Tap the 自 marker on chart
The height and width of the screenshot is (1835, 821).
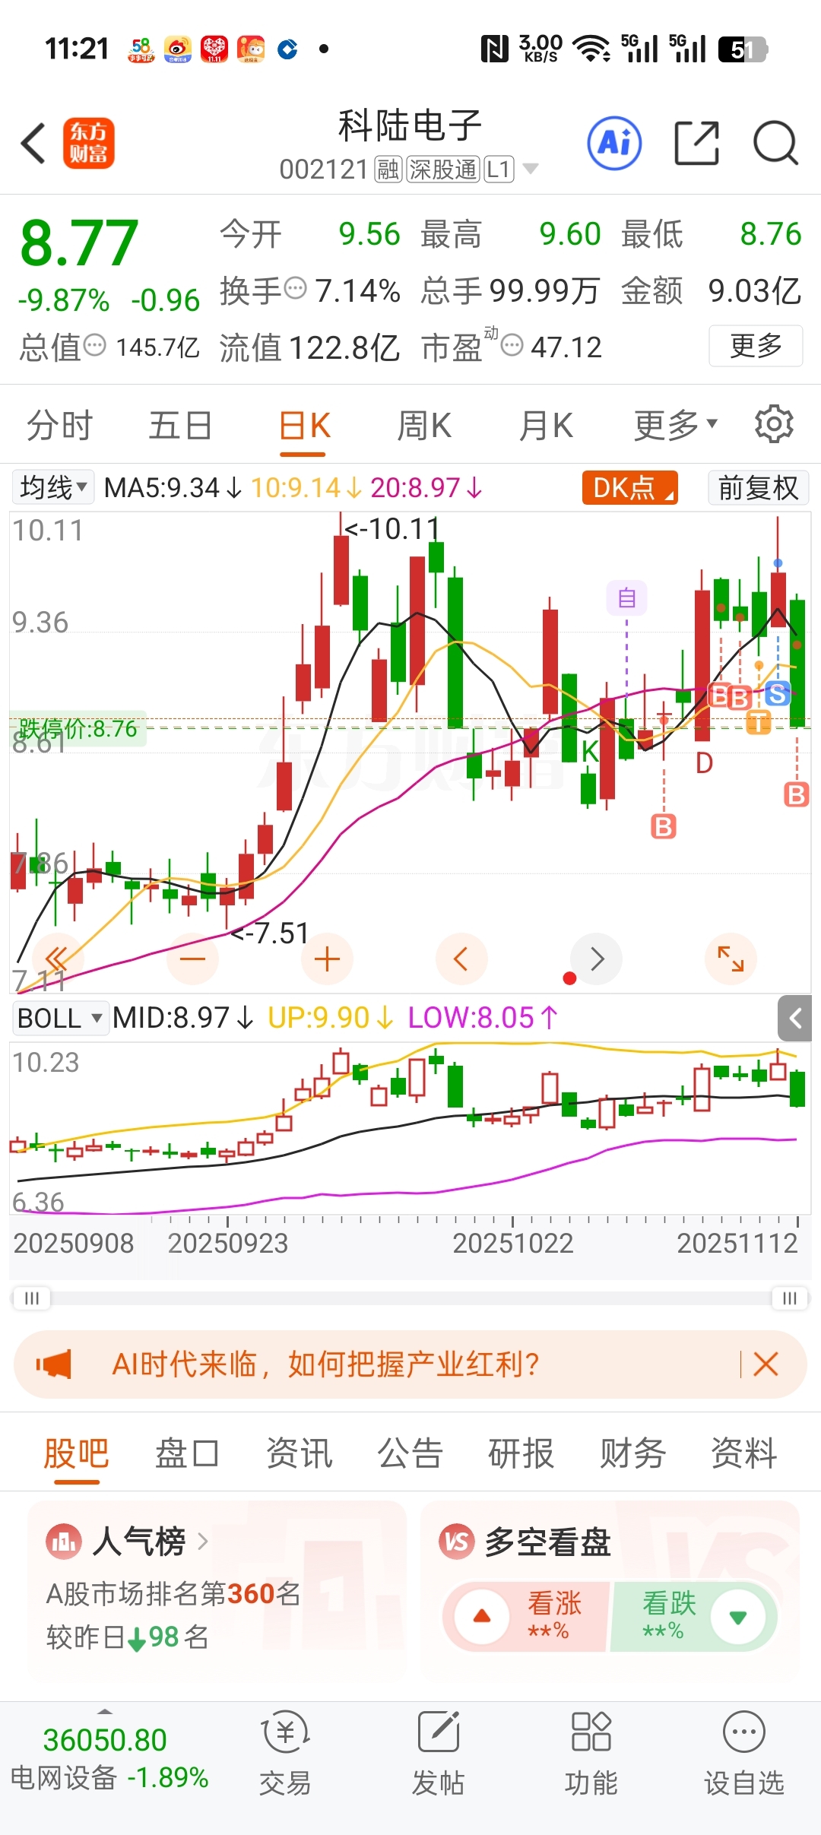tap(627, 598)
